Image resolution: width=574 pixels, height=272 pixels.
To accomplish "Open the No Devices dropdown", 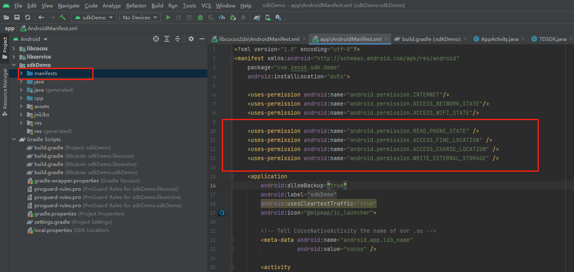I will pyautogui.click(x=140, y=17).
